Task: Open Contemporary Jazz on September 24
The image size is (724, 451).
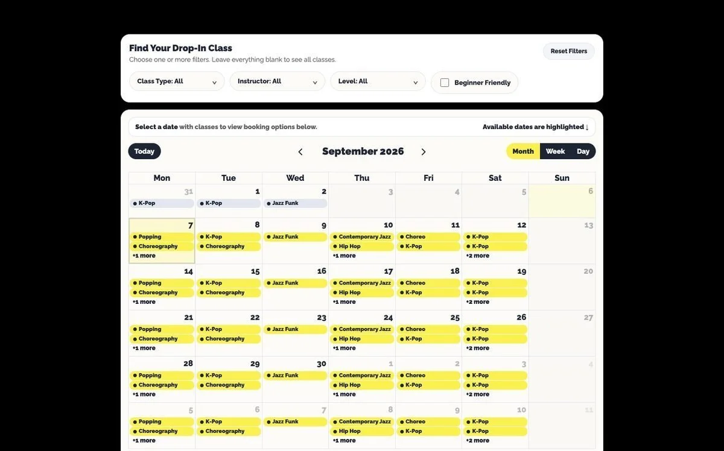Action: click(x=362, y=329)
